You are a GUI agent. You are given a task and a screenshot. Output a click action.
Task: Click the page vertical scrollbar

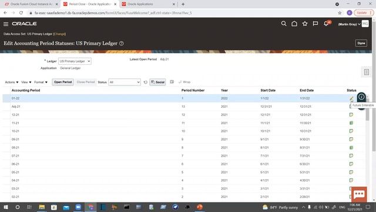(374, 87)
